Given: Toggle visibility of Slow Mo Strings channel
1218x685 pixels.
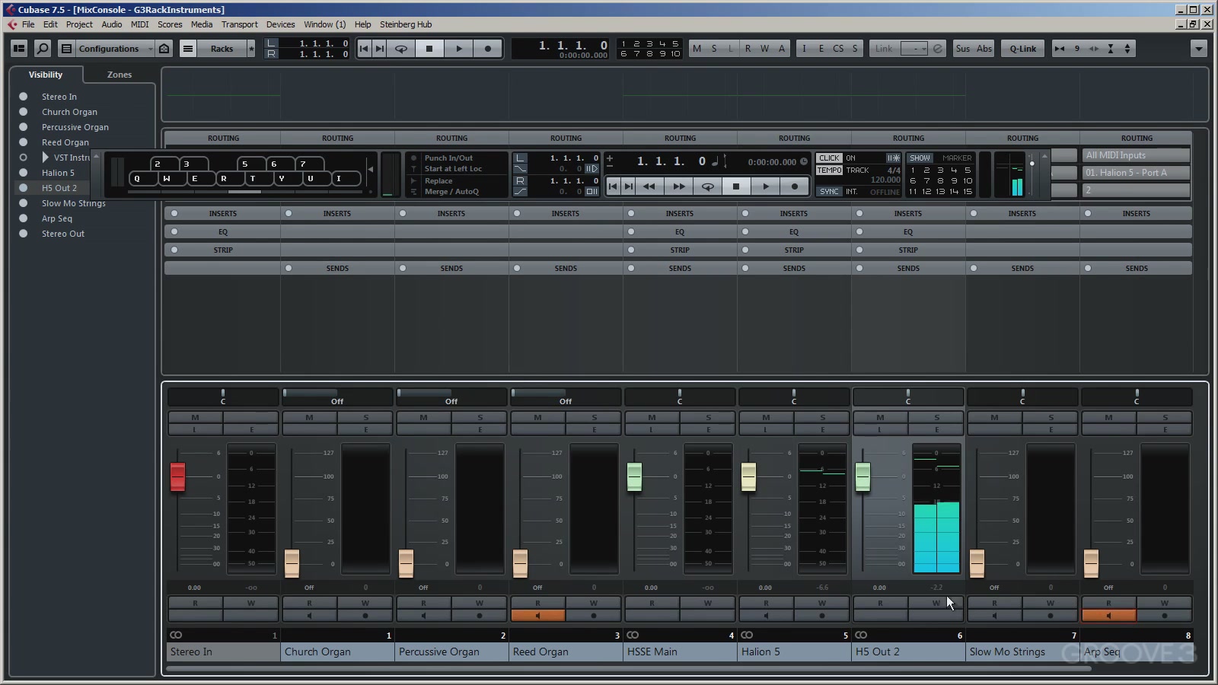Looking at the screenshot, I should [23, 203].
